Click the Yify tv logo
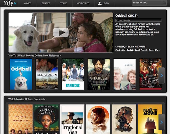The width and height of the screenshot is (170, 134). pyautogui.click(x=10, y=3)
